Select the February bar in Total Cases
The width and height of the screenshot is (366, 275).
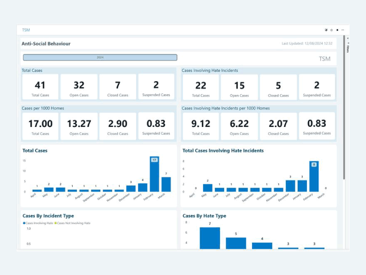point(154,174)
